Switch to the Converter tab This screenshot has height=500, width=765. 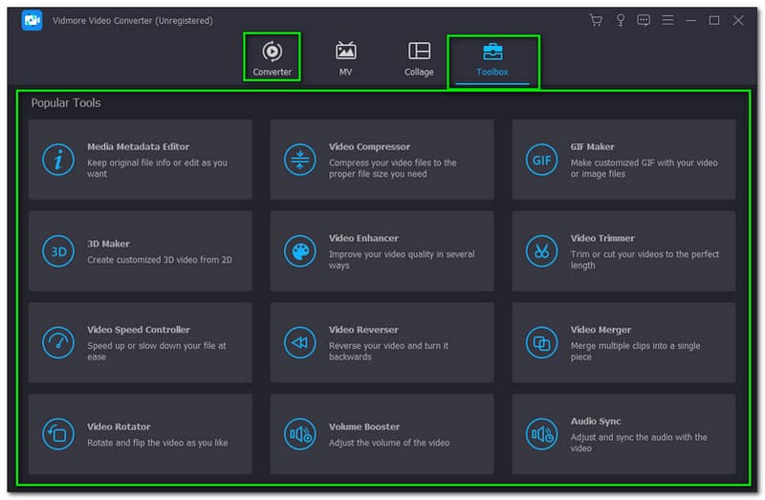point(272,57)
